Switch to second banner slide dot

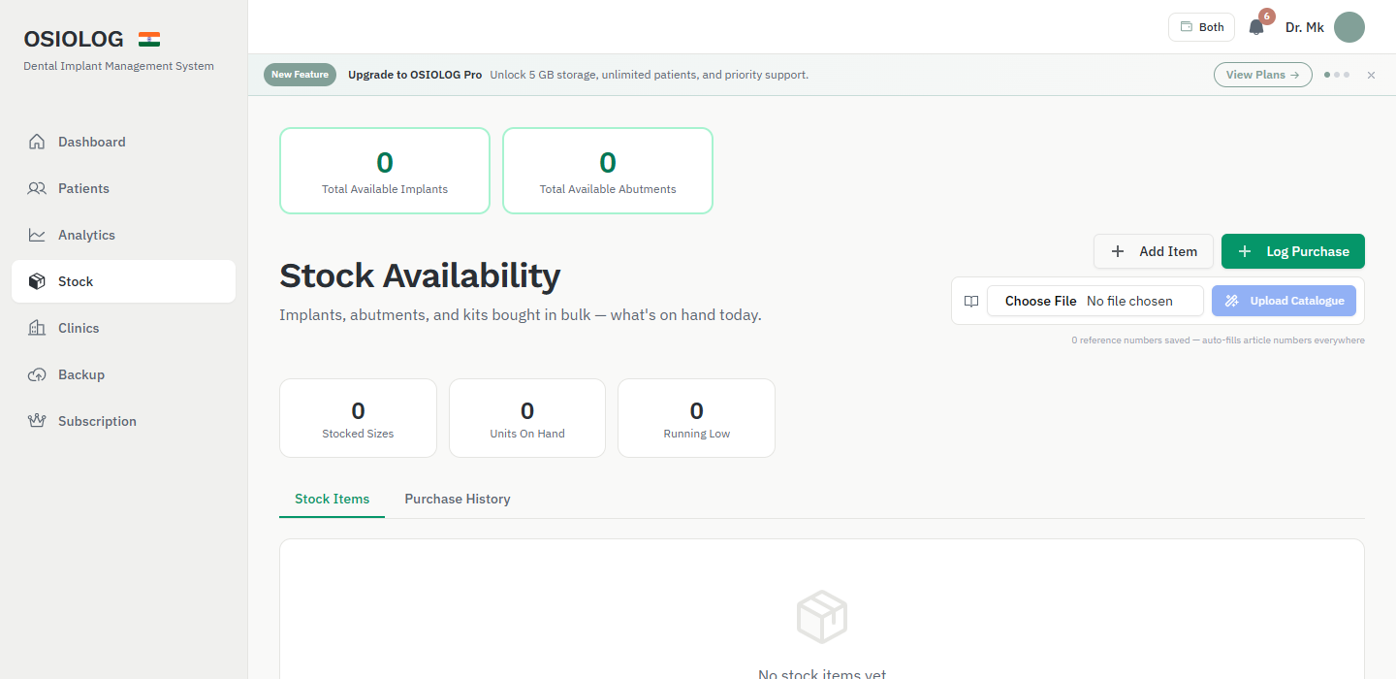(x=1337, y=75)
